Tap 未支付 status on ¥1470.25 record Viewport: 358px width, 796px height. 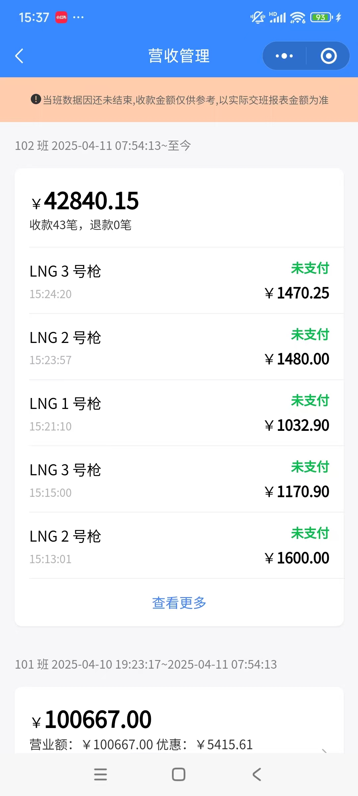[x=310, y=268]
